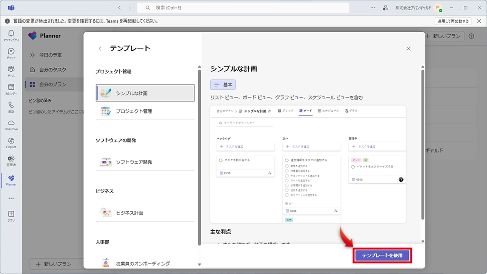Screen dimensions: 487x274
Task: Open the Calls phone icon
Action: [11, 107]
